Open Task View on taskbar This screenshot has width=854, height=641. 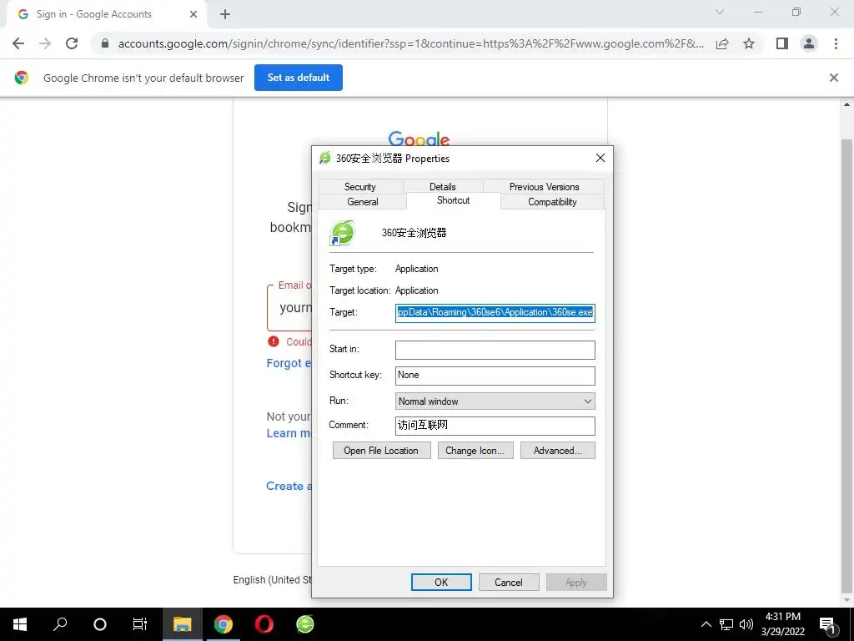click(x=140, y=624)
